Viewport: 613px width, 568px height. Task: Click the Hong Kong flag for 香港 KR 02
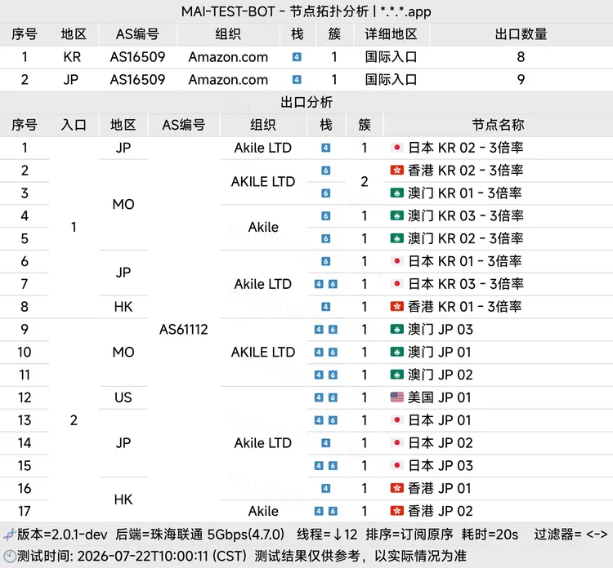396,171
